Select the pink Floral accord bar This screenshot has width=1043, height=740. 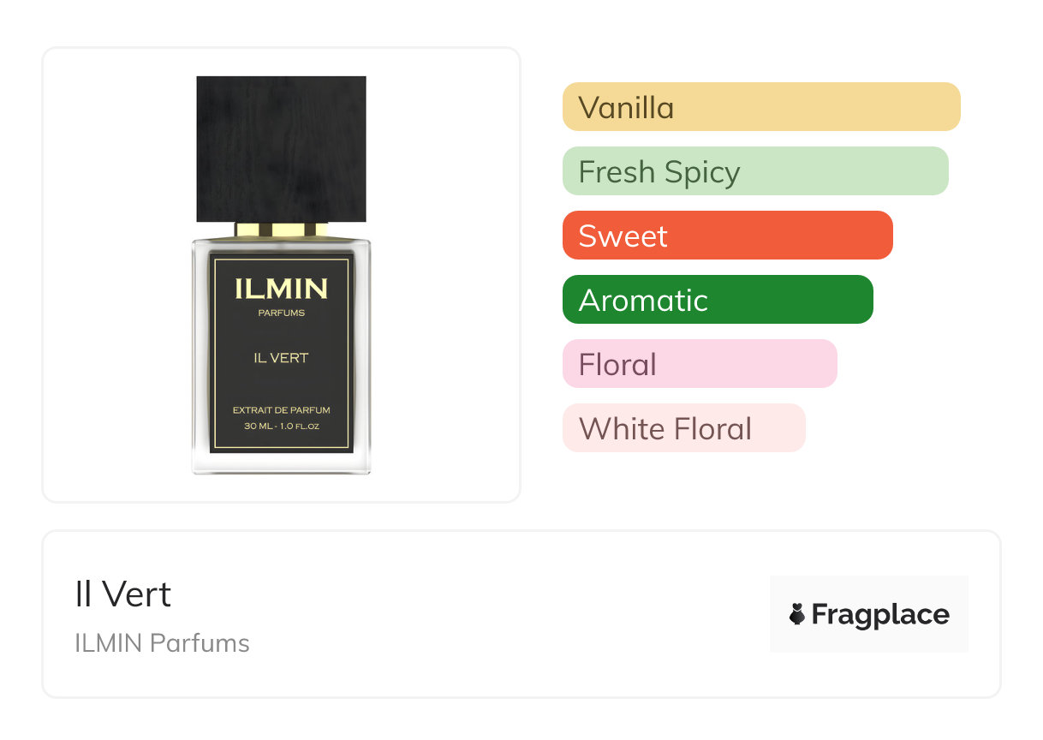(699, 364)
